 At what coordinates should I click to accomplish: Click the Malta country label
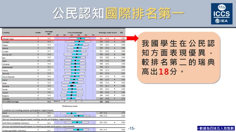(x=4, y=83)
